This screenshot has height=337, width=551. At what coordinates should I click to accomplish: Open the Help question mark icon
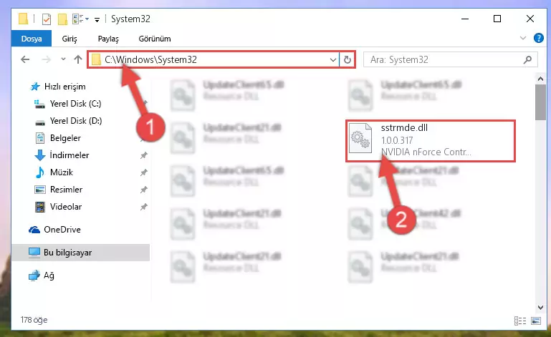pyautogui.click(x=538, y=38)
